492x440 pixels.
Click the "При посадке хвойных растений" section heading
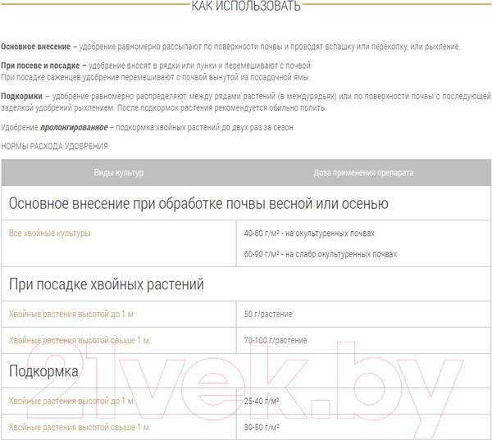coord(107,284)
